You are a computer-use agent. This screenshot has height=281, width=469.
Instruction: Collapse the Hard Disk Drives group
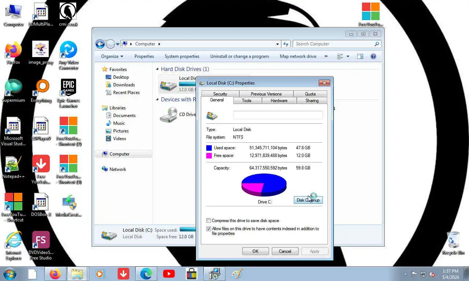point(157,69)
